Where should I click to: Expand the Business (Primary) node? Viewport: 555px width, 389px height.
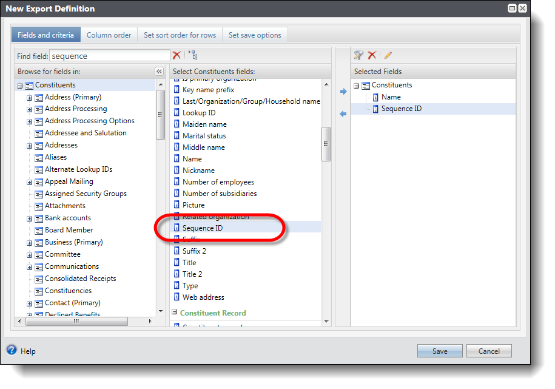click(x=29, y=243)
